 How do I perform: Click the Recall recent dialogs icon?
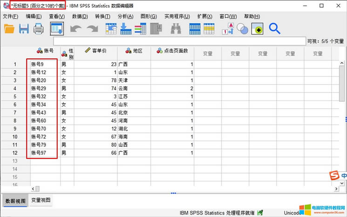(57, 29)
